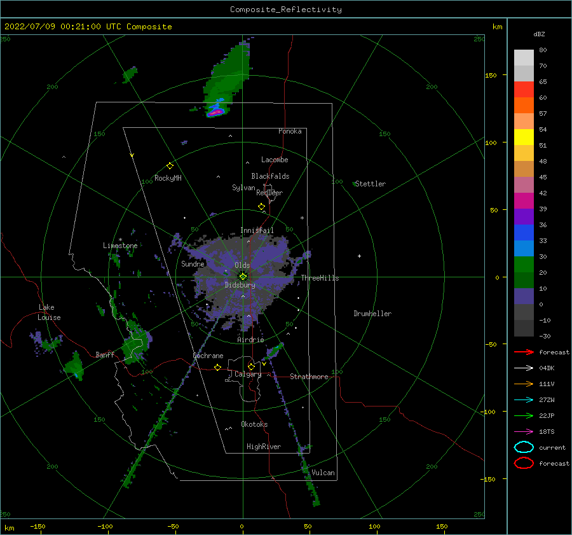This screenshot has height=535, width=572.
Task: Click the 2022/07/09 00:21:00 UTC Composite timestamp
Action: pyautogui.click(x=88, y=27)
